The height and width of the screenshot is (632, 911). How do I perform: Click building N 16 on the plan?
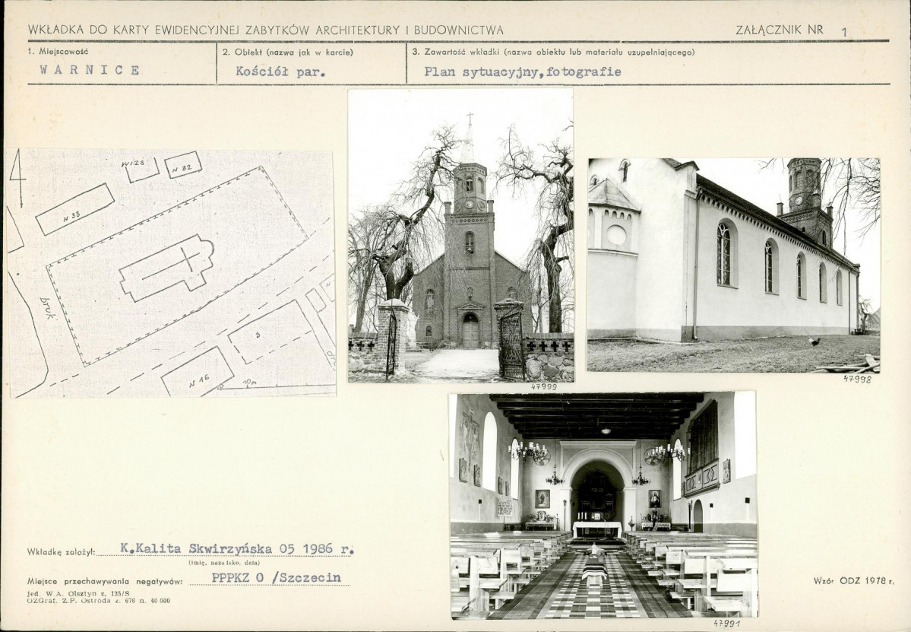pyautogui.click(x=198, y=372)
